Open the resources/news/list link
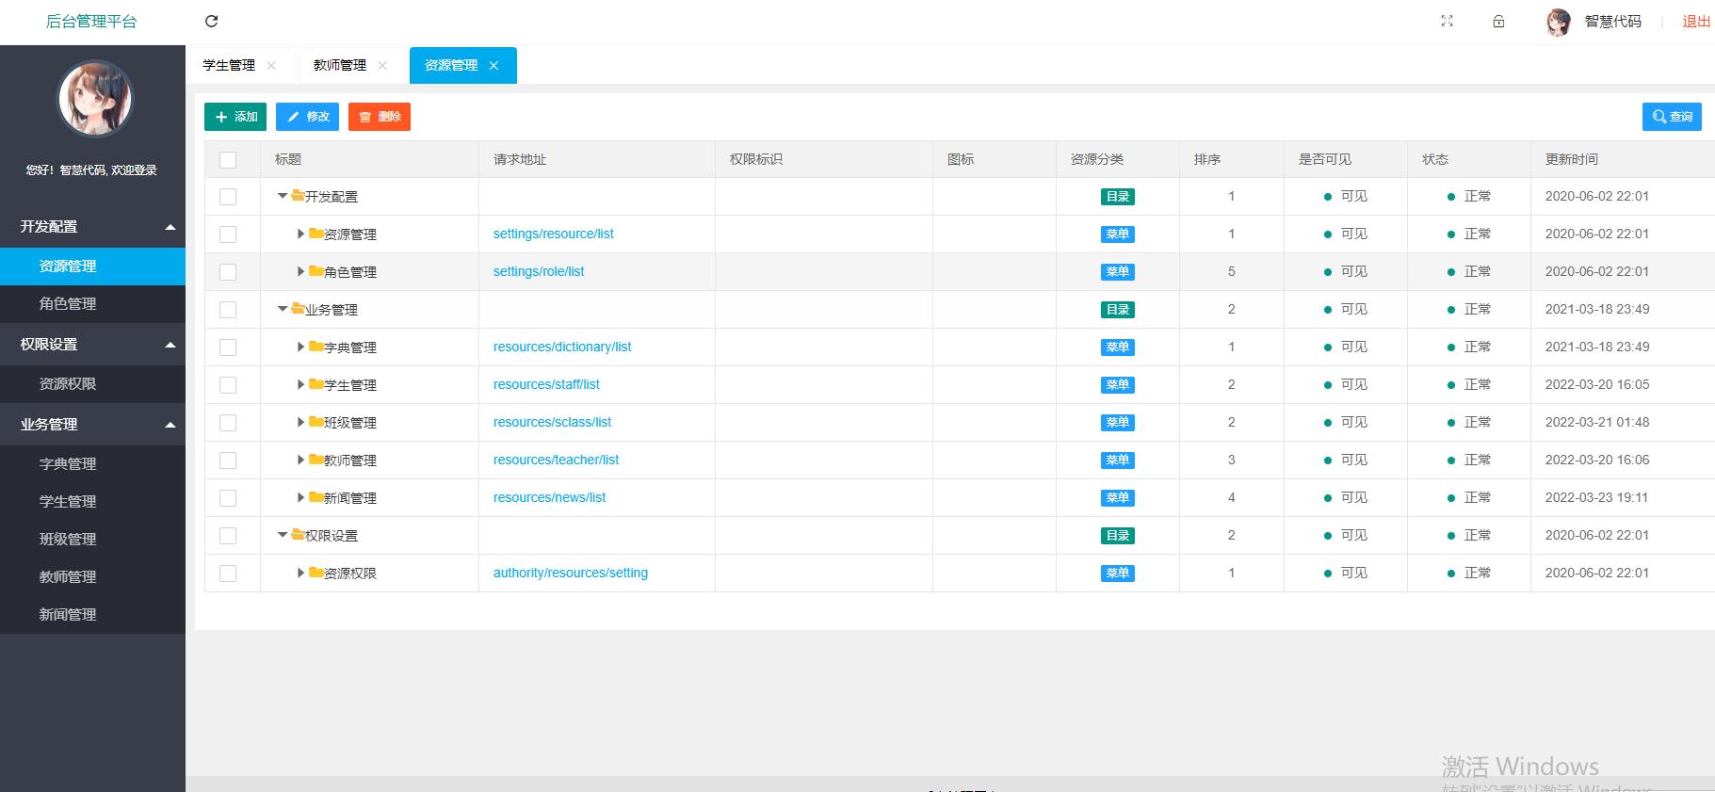This screenshot has height=792, width=1715. (550, 497)
